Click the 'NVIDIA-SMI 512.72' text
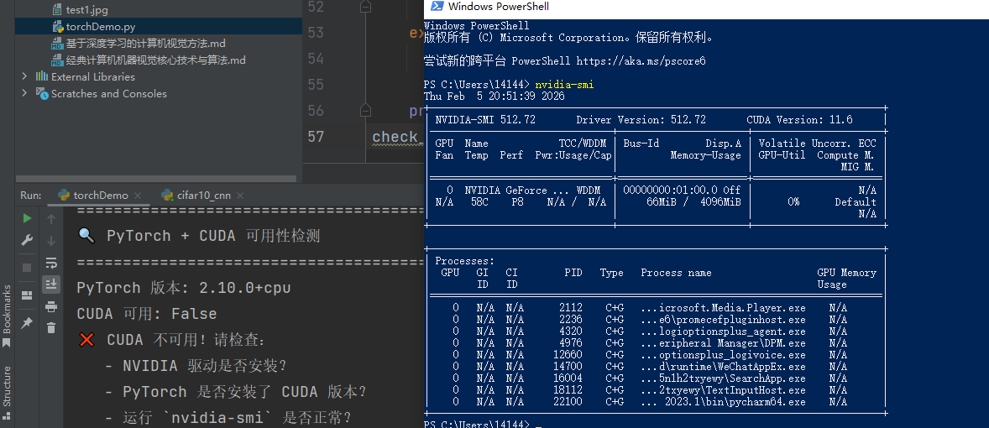The height and width of the screenshot is (428, 989). click(485, 120)
